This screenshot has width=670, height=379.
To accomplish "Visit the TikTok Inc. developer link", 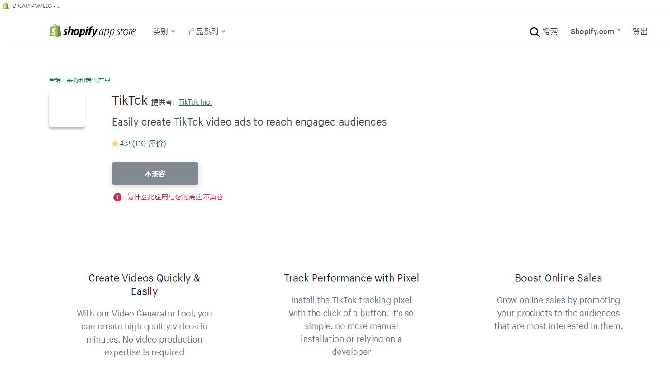I will pos(195,102).
